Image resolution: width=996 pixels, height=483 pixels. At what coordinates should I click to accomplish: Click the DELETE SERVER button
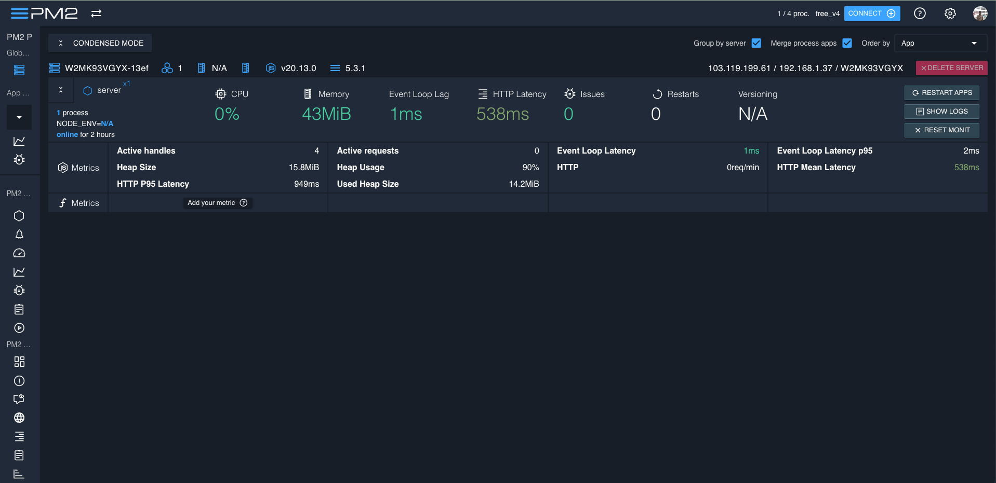[952, 68]
